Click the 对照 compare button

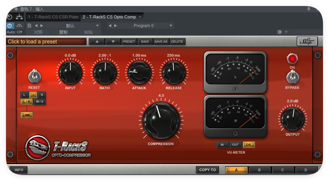(x=38, y=32)
